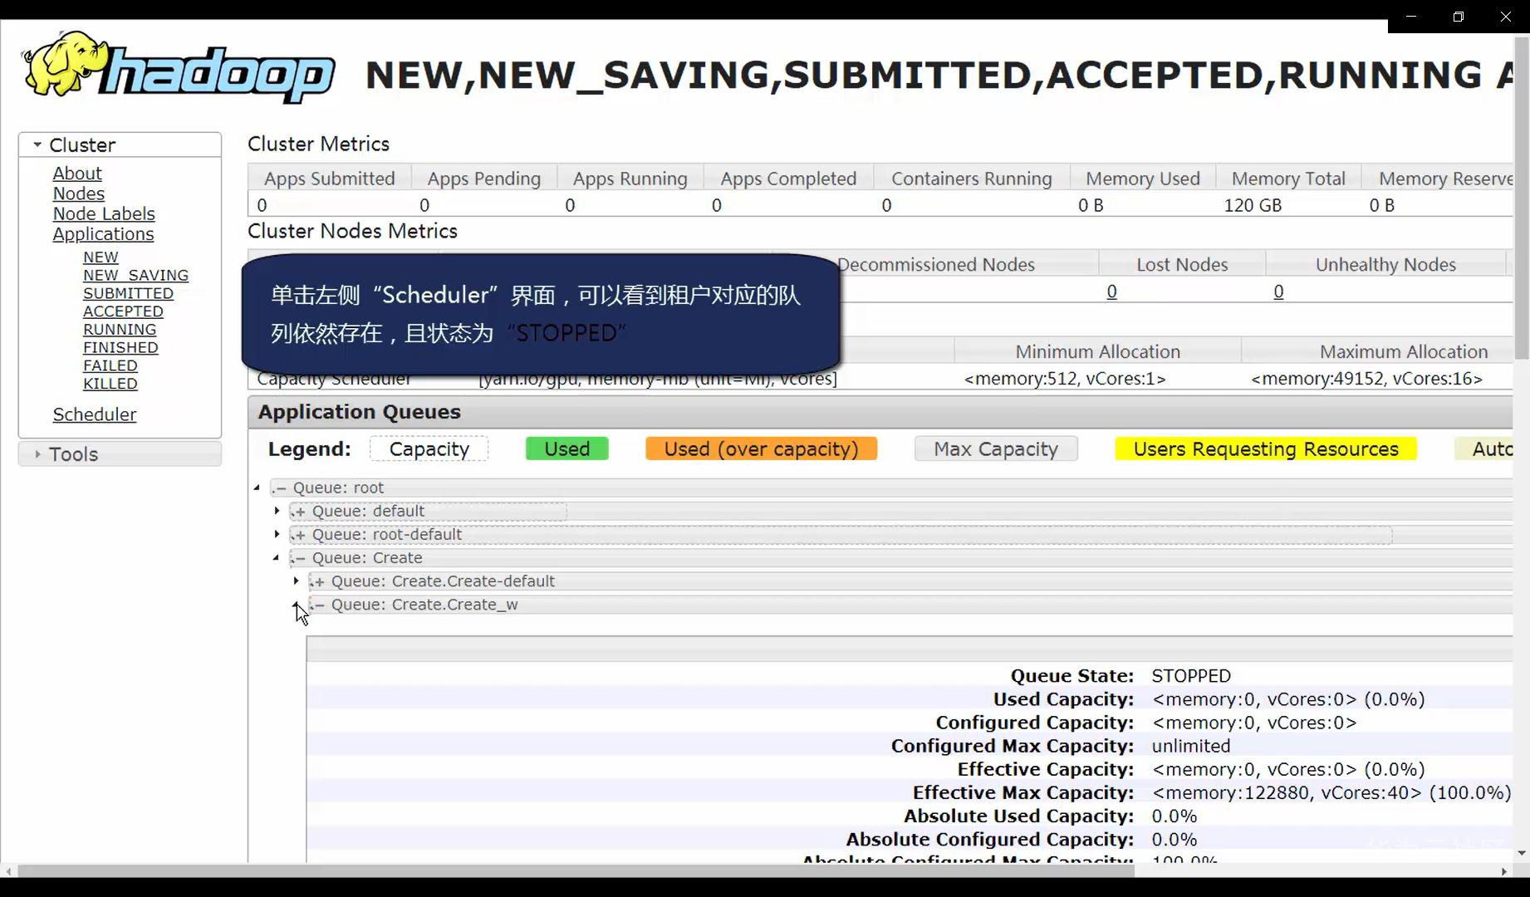This screenshot has width=1530, height=897.
Task: Click the Hadoop elephant logo
Action: click(x=179, y=68)
